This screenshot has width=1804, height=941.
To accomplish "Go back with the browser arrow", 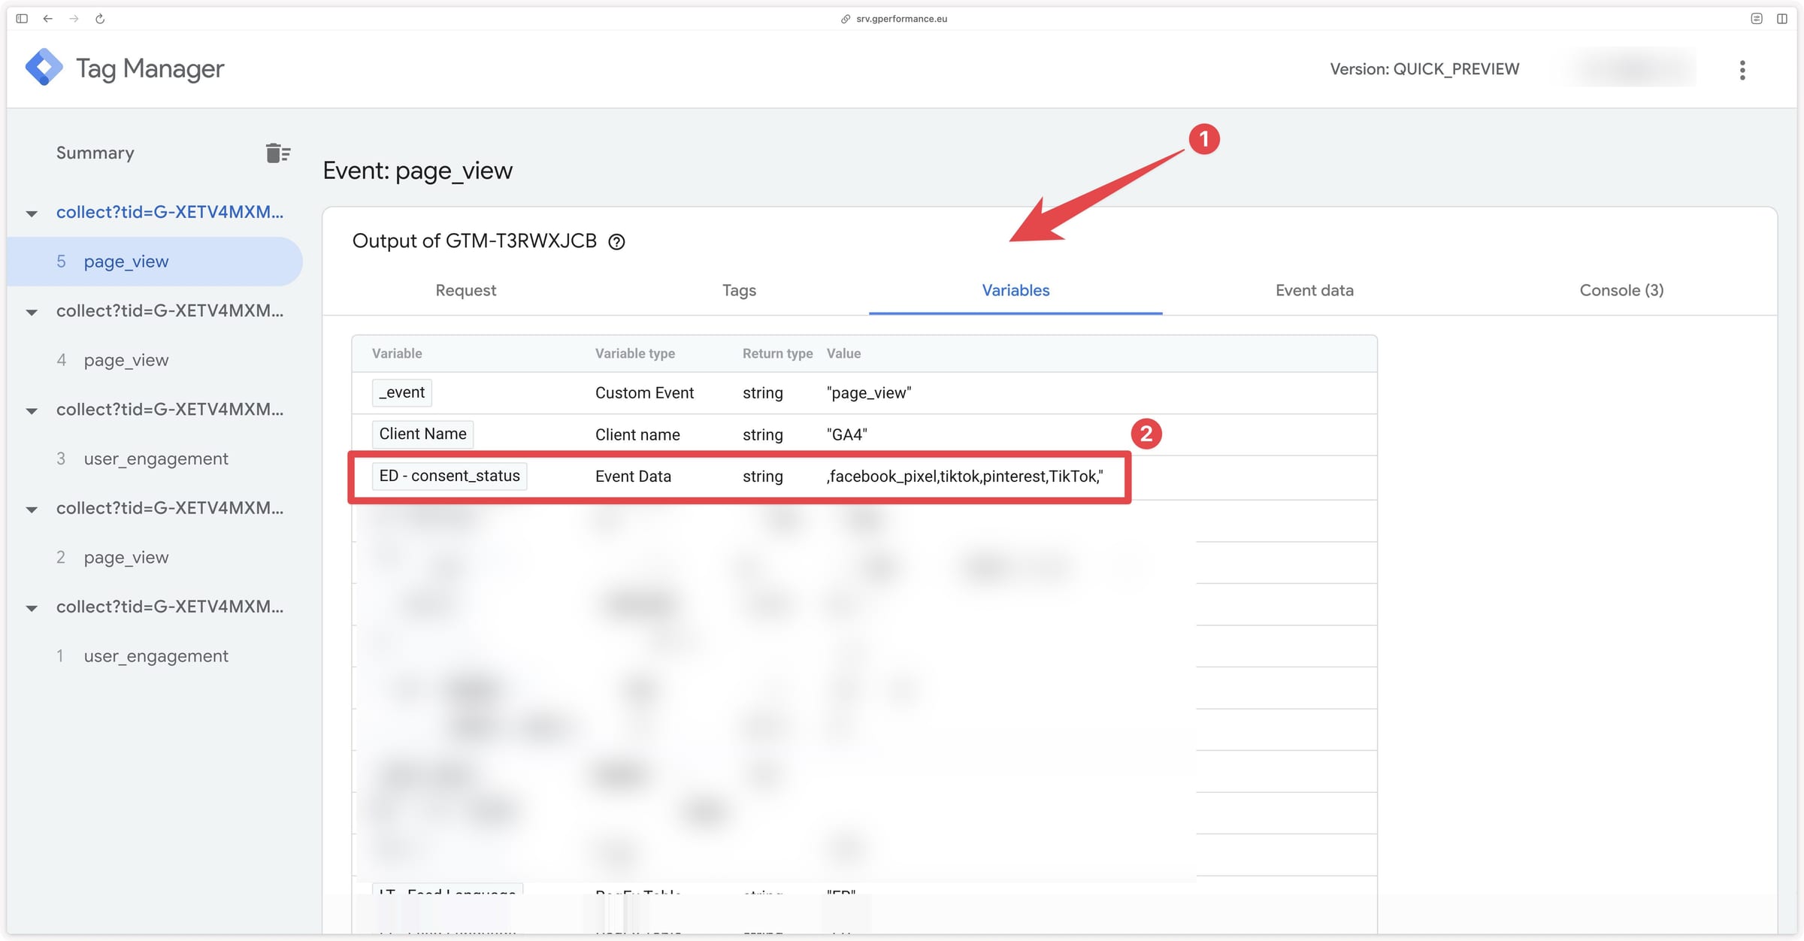I will [48, 19].
